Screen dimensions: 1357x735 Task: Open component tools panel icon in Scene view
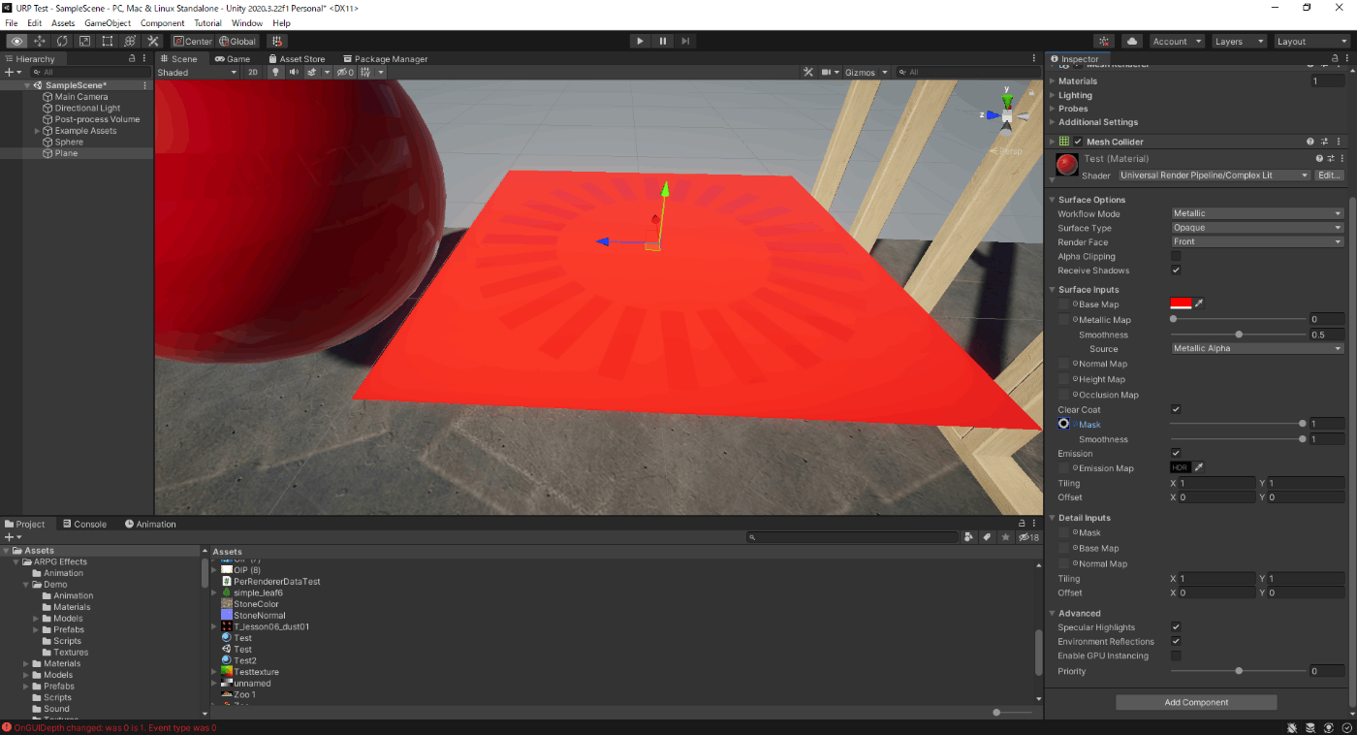tap(808, 73)
